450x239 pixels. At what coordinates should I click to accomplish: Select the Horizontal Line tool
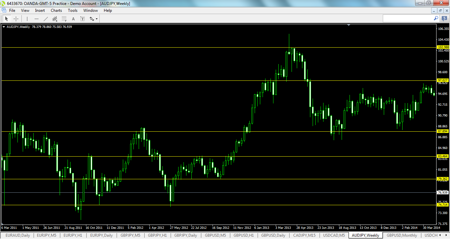[x=37, y=19]
